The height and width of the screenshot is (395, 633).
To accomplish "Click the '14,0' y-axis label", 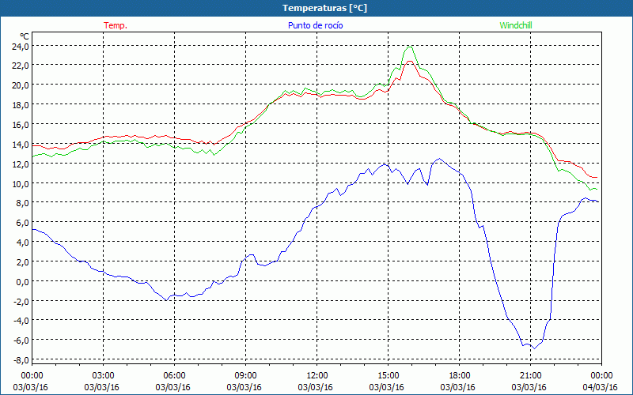I will click(21, 145).
